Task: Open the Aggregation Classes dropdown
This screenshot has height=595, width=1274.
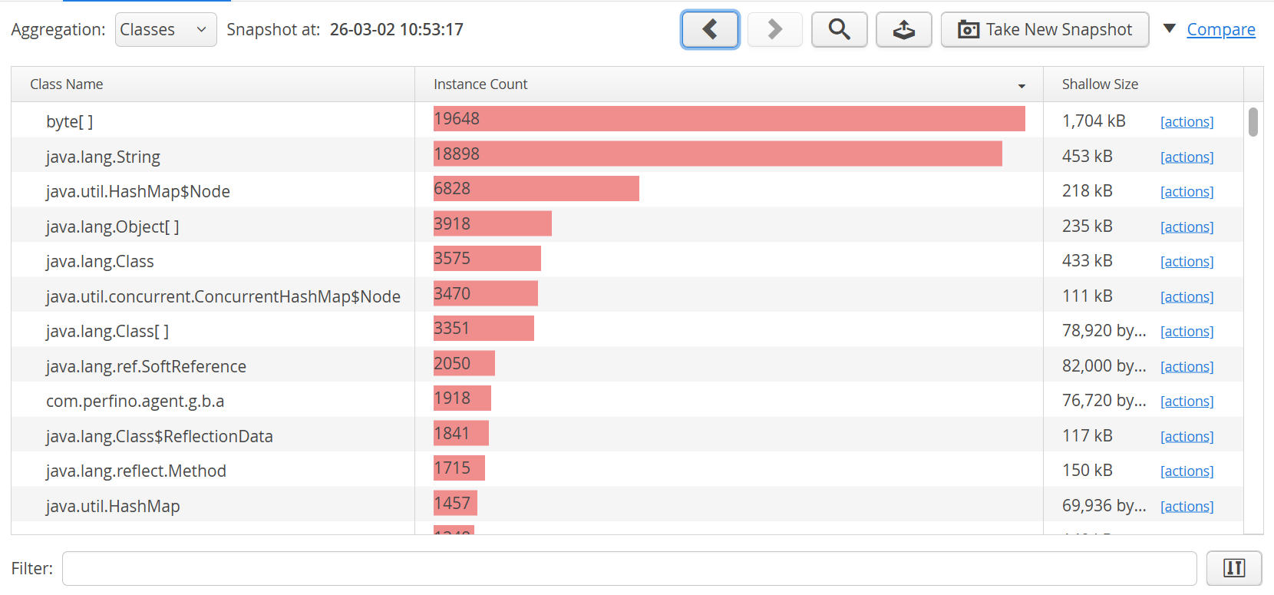Action: [165, 30]
